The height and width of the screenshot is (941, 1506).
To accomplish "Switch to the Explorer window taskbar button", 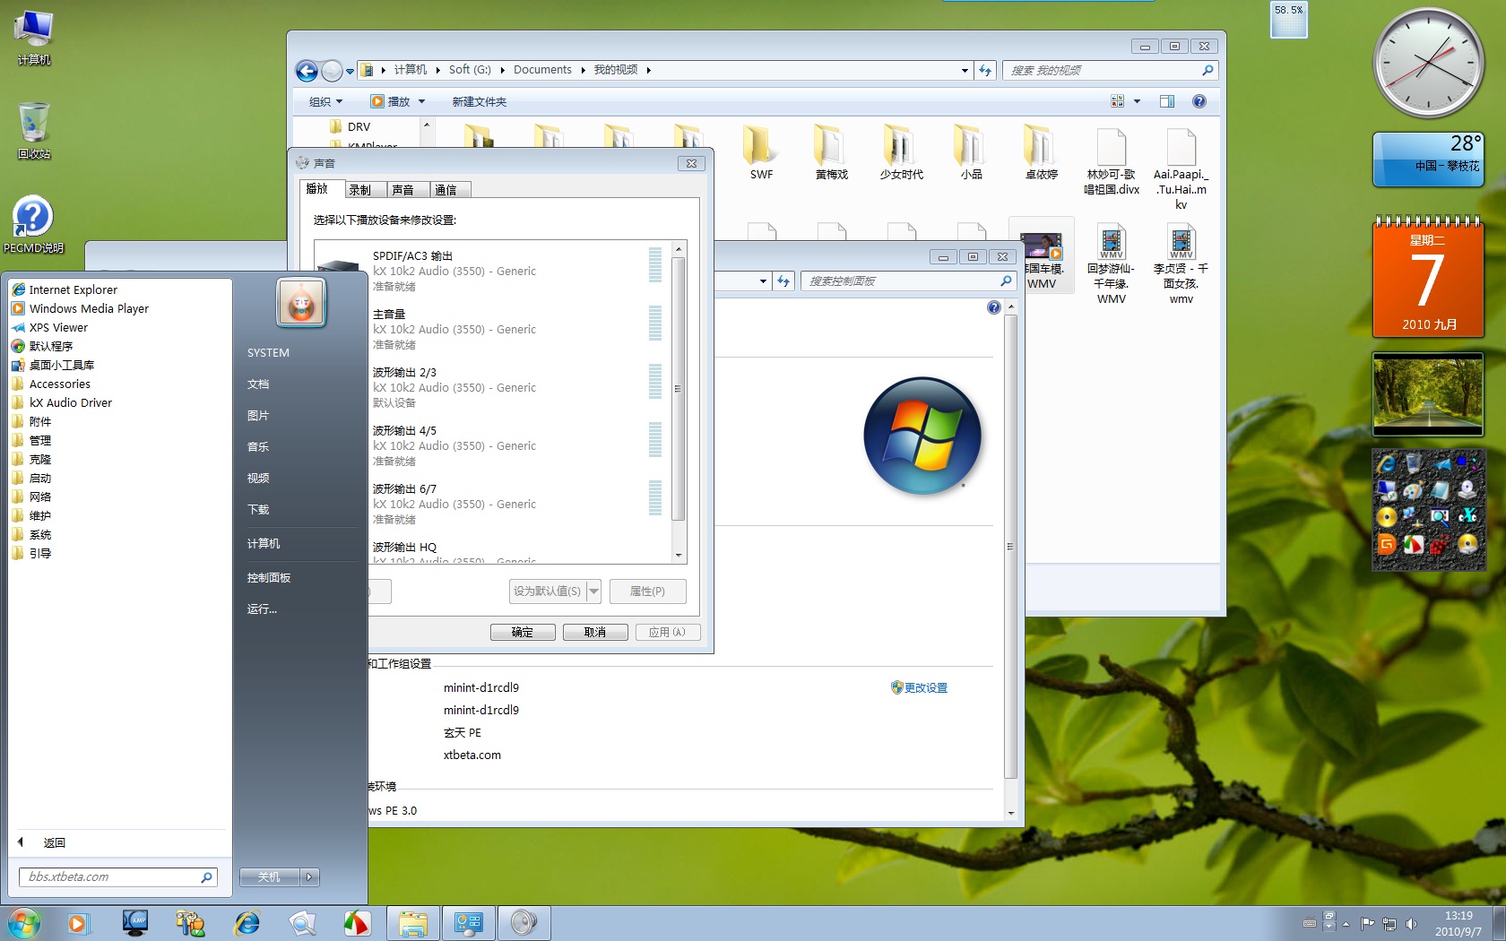I will tap(412, 922).
